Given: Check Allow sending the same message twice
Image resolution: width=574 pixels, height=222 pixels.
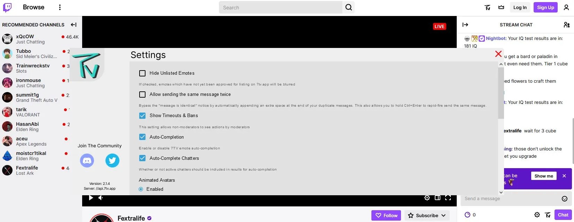Looking at the screenshot, I should [x=142, y=94].
